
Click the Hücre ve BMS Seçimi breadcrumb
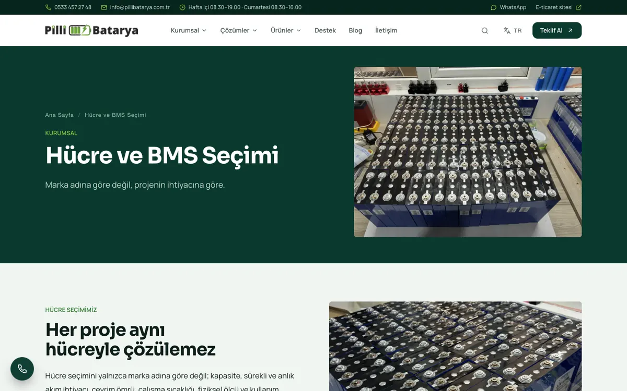(x=115, y=115)
